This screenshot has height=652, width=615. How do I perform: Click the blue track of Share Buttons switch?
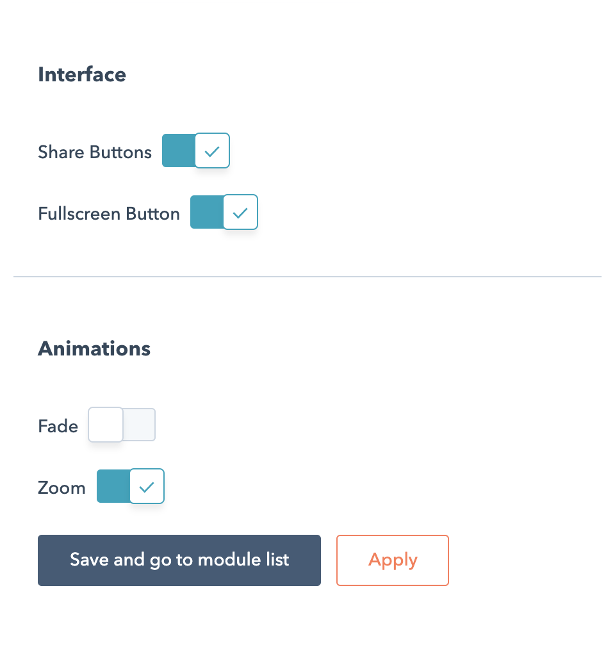pyautogui.click(x=178, y=151)
